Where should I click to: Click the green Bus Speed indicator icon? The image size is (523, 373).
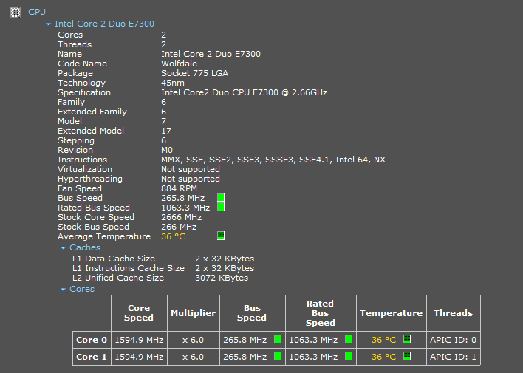pyautogui.click(x=221, y=197)
